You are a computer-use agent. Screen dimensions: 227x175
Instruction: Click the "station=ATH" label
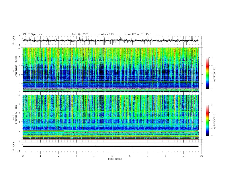pyautogui.click(x=106, y=34)
